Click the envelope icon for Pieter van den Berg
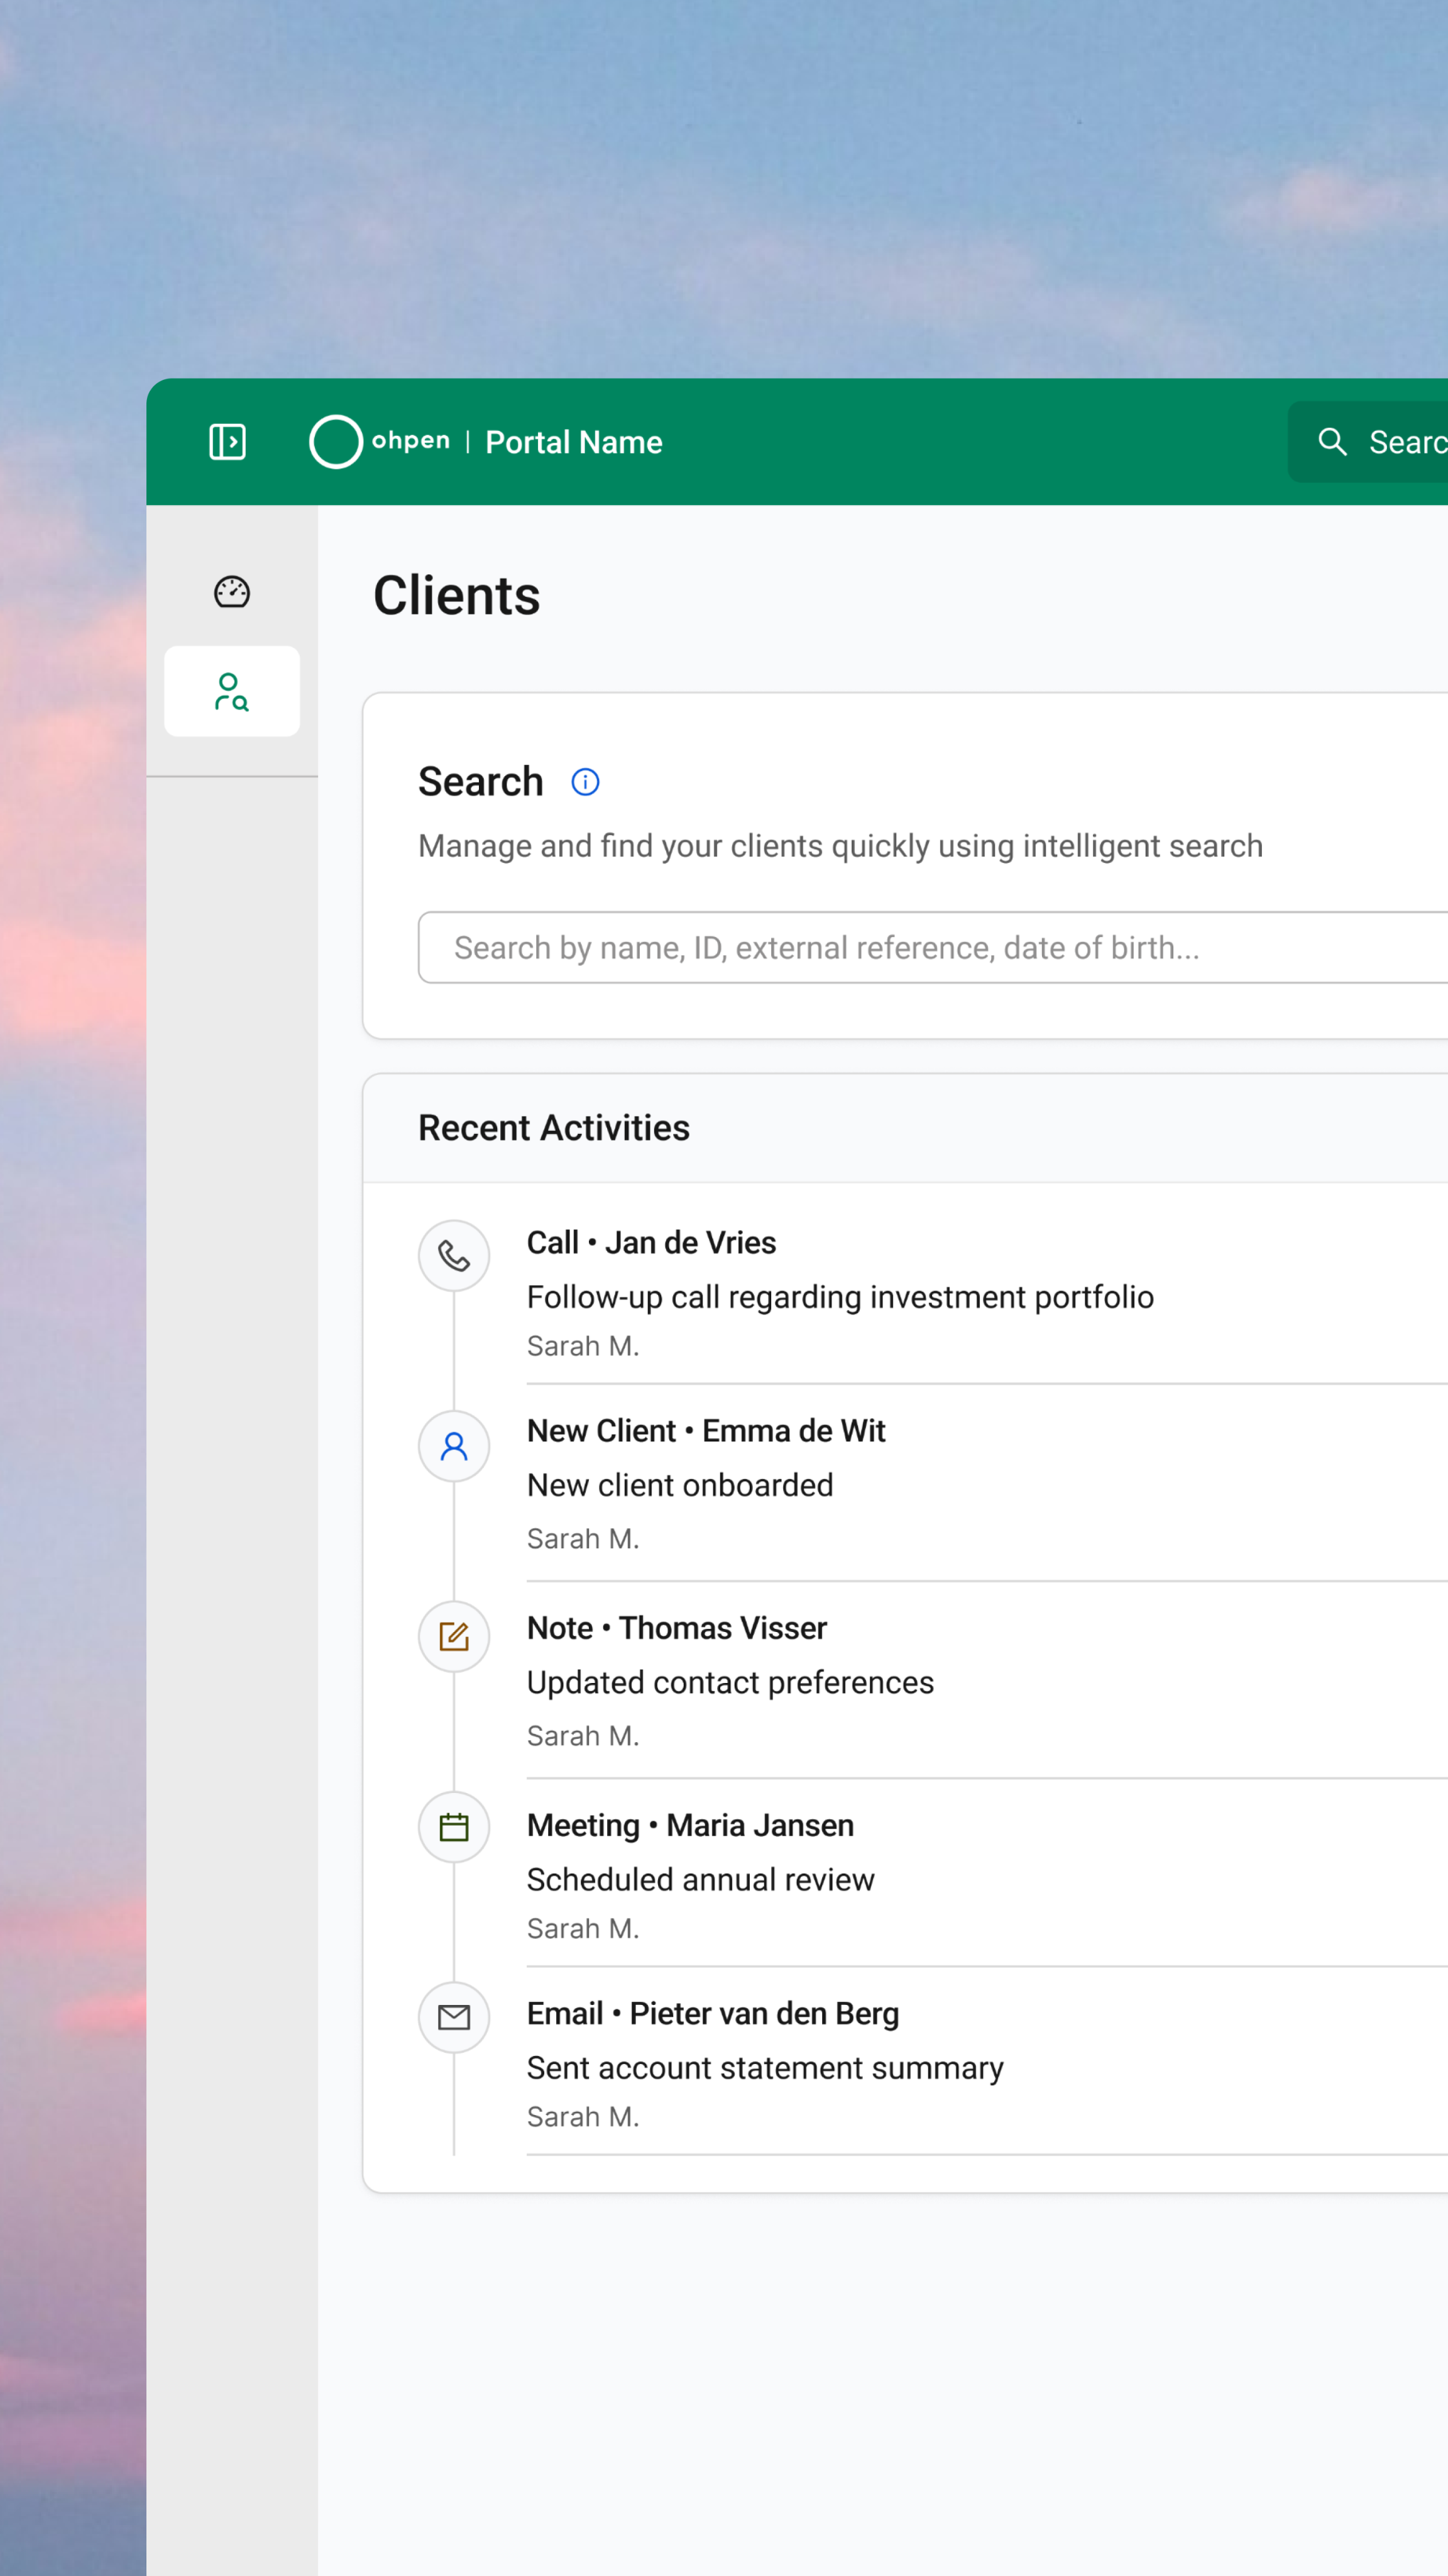The width and height of the screenshot is (1448, 2576). click(454, 2018)
